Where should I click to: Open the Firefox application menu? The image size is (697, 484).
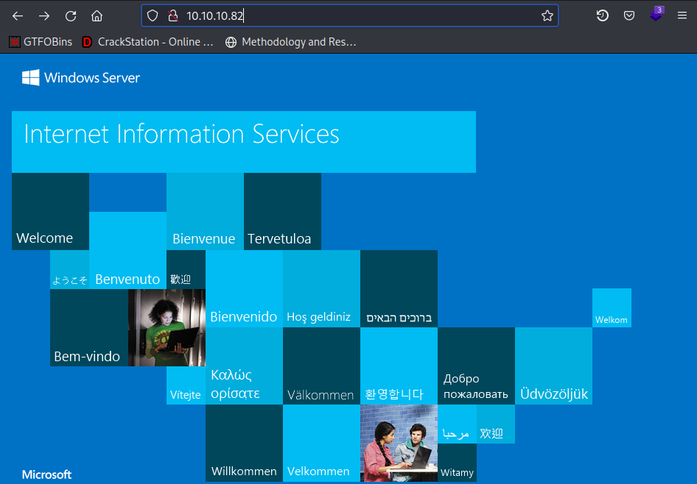click(682, 16)
